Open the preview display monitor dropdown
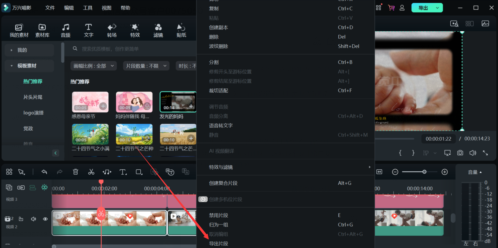Image resolution: width=498 pixels, height=248 pixels. (x=447, y=153)
